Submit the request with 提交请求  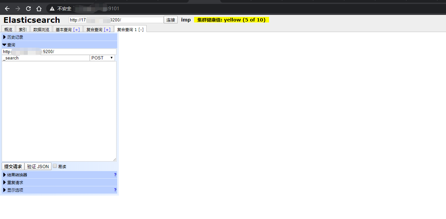point(13,166)
